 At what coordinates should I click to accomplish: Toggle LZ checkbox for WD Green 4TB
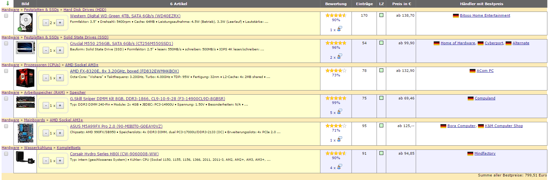click(x=381, y=15)
